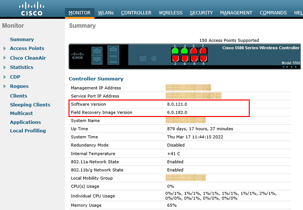Click the Service Port IP Address label
The width and height of the screenshot is (303, 210).
click(x=95, y=96)
